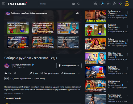Click Смотреть позже bookmark button
Image resolution: width=133 pixels, height=104 pixels.
(49, 73)
